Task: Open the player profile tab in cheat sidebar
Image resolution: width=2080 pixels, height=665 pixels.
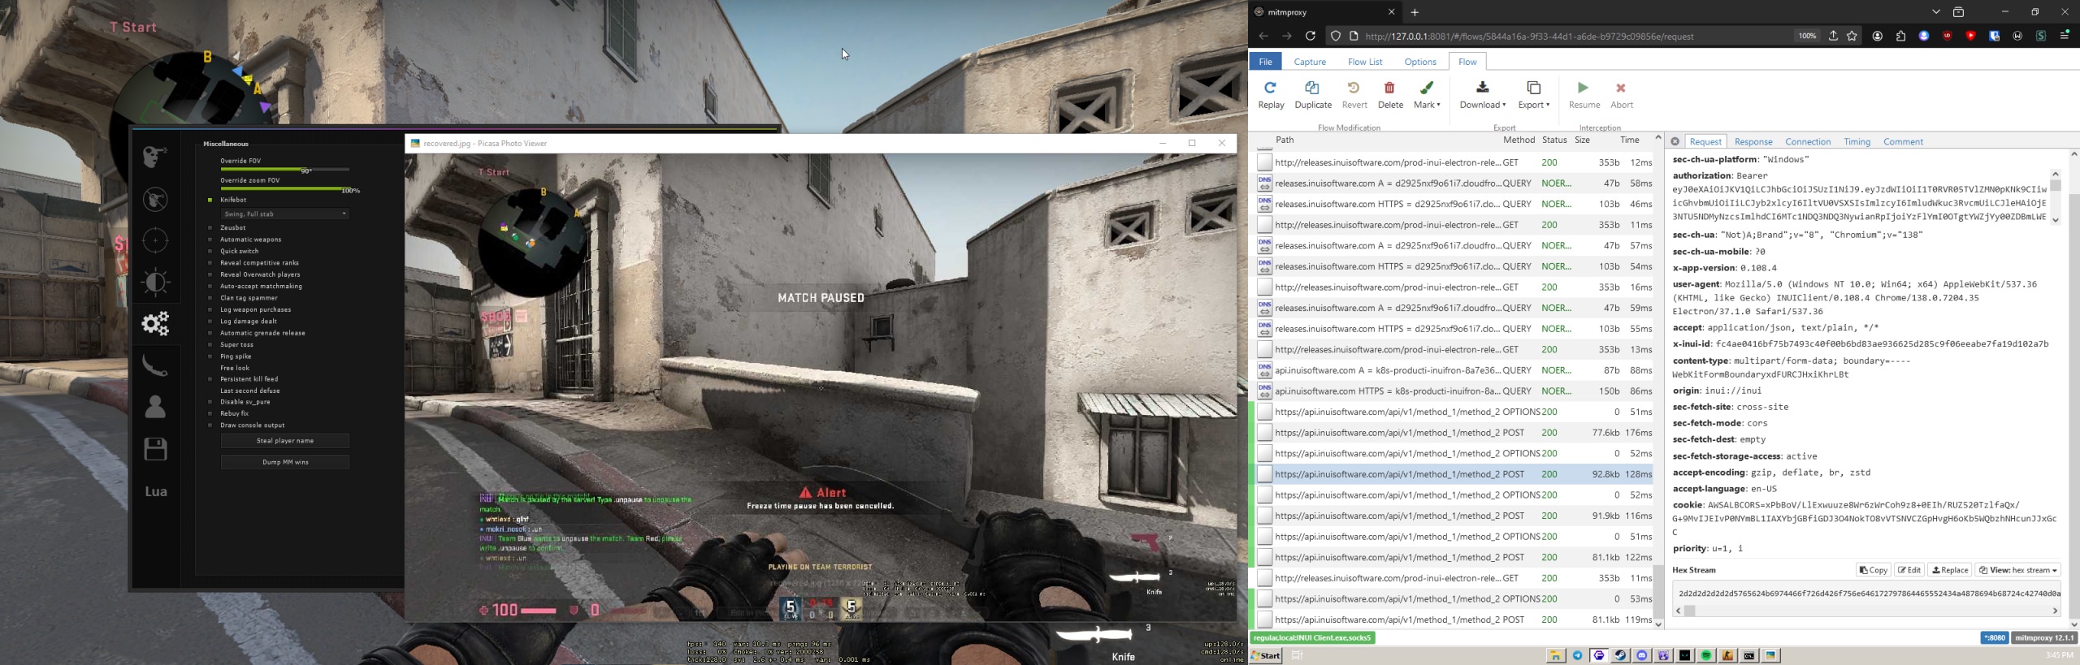Action: point(155,406)
